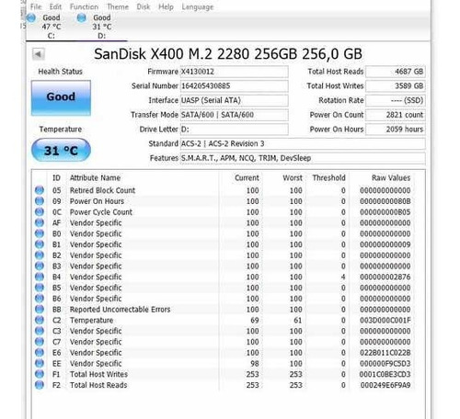460x419 pixels.
Task: Click status orb for Power Cycle Count
Action: click(40, 212)
